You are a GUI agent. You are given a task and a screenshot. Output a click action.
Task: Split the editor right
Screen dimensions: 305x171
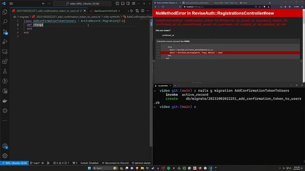142,11
